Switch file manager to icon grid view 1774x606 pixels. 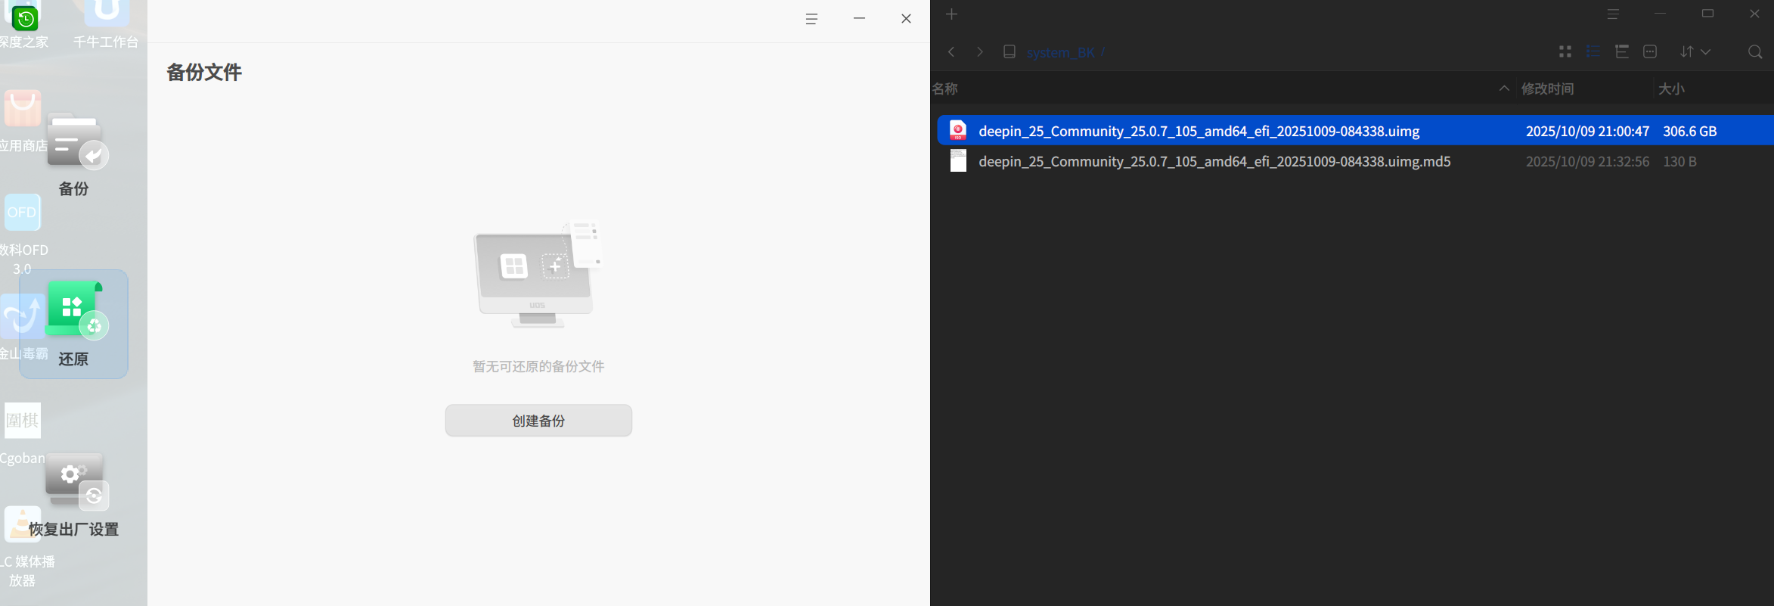click(x=1565, y=51)
